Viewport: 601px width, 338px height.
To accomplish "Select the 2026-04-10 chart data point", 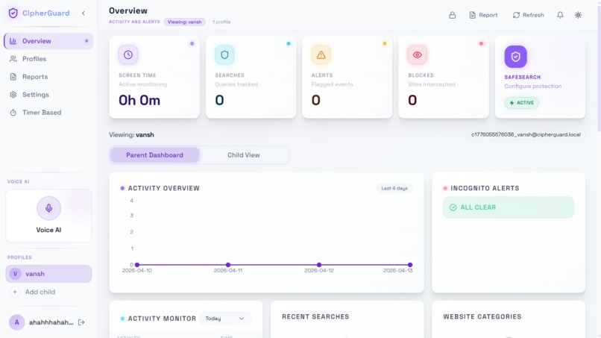I will [x=137, y=265].
